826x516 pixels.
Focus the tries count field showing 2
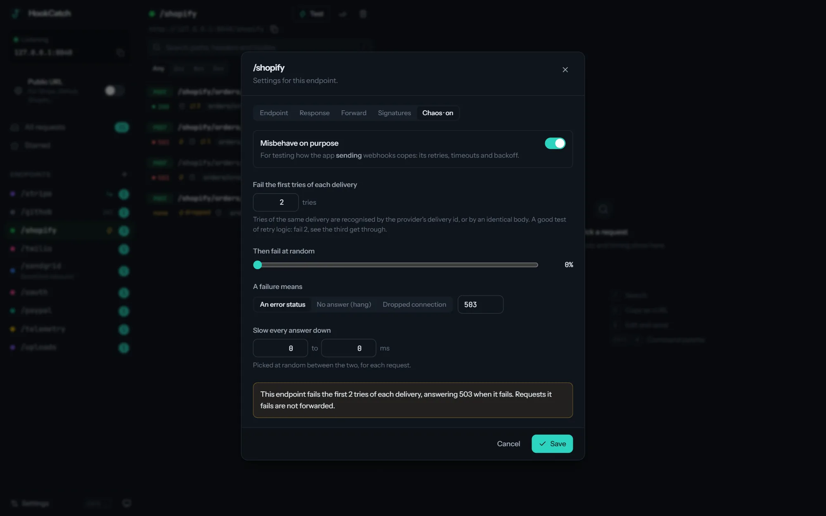(275, 202)
